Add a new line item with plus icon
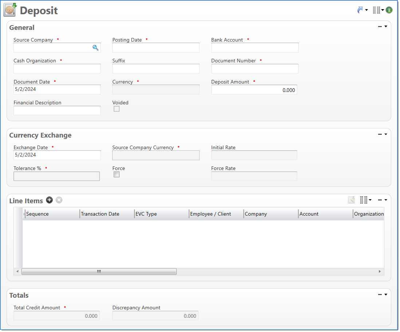This screenshot has height=332, width=400. 49,200
